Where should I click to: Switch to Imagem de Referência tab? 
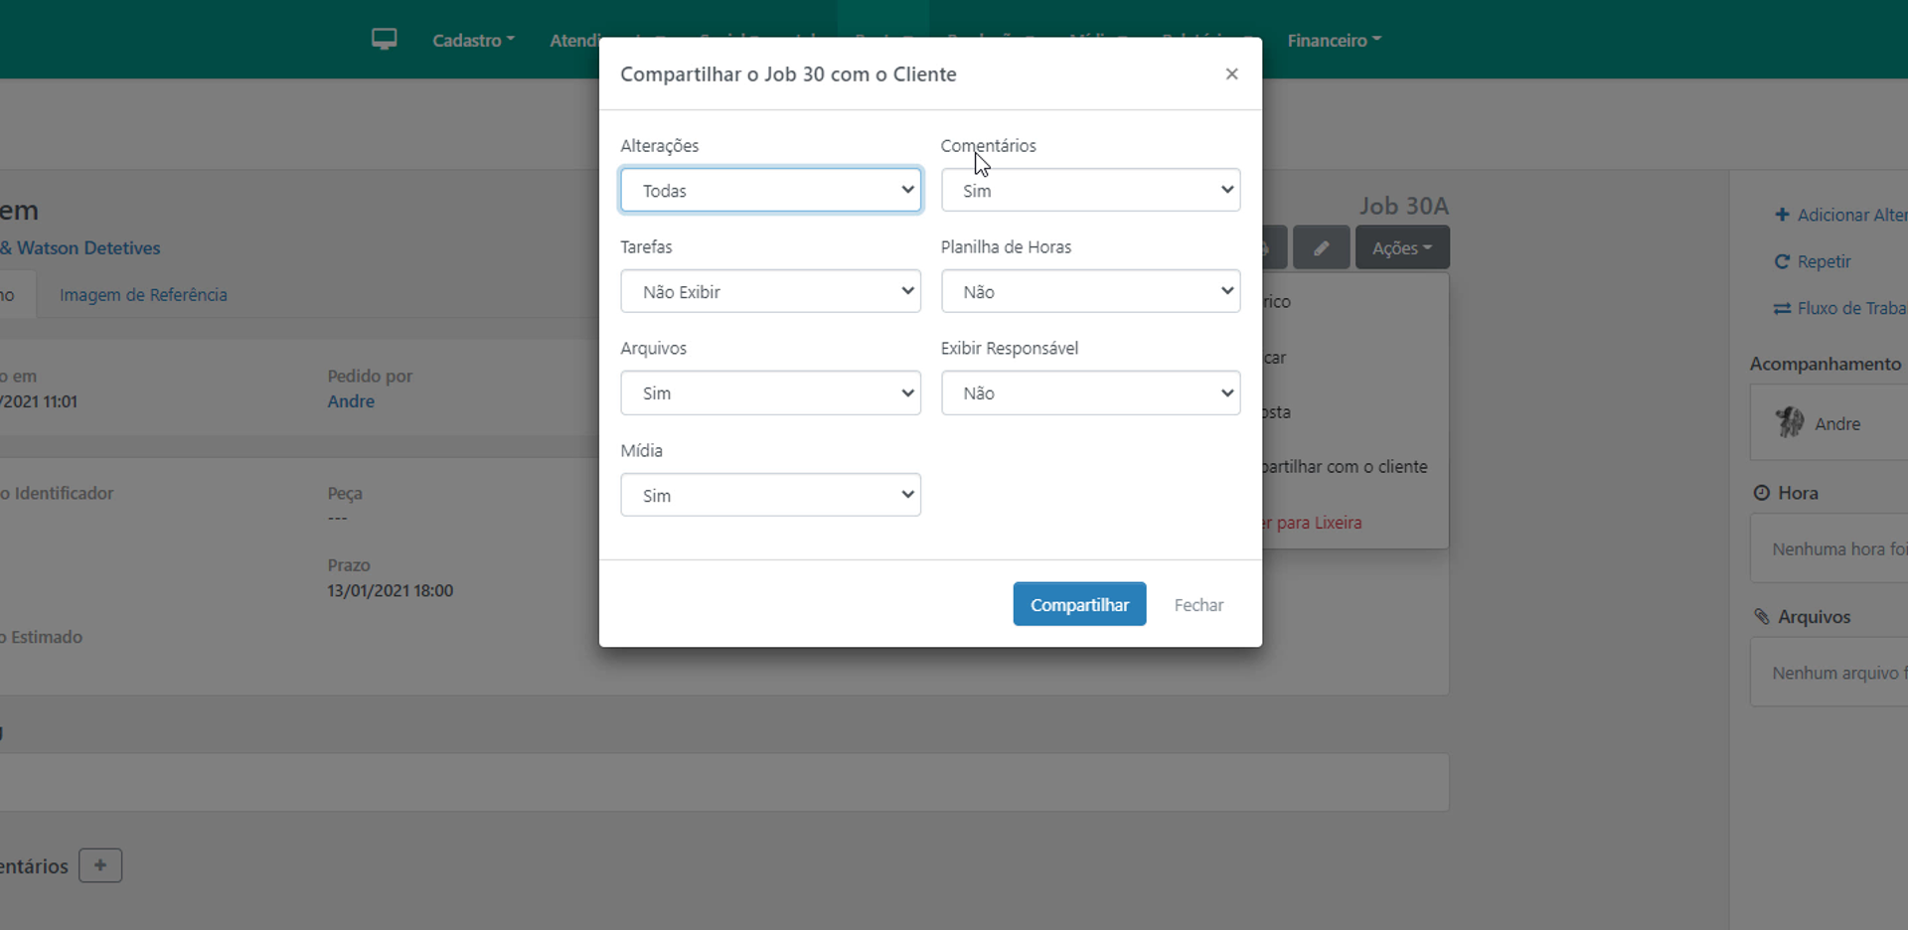(x=143, y=295)
